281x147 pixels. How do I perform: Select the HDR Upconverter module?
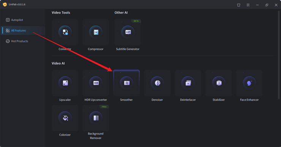96,83
